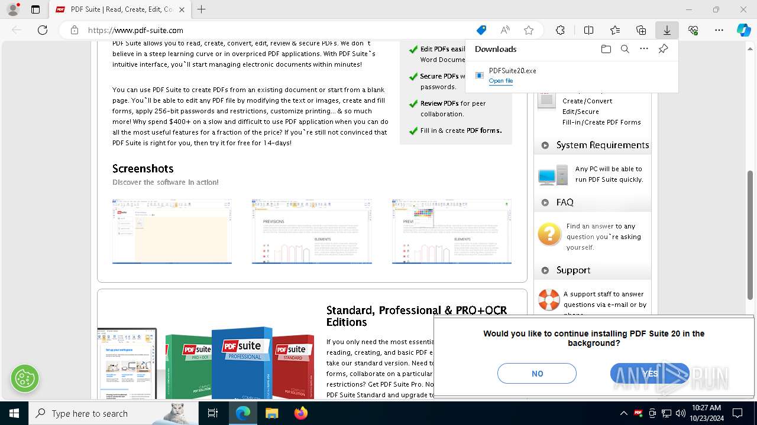Open a new tab with plus button
The image size is (757, 425).
pos(202,9)
